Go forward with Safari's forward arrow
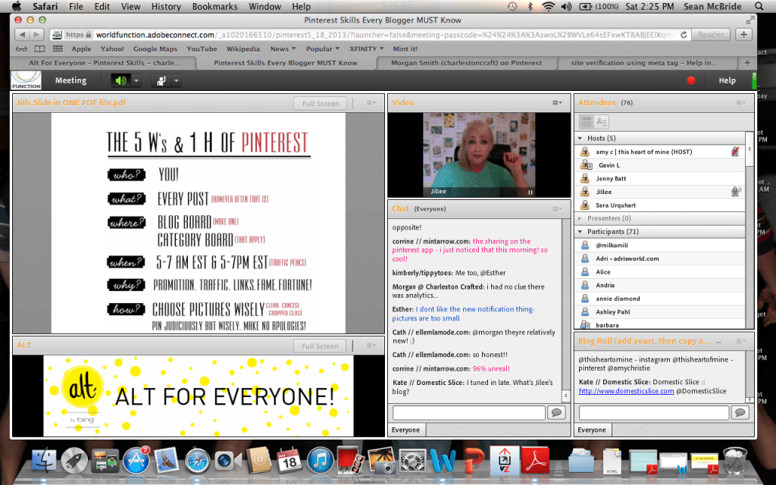 tap(36, 35)
